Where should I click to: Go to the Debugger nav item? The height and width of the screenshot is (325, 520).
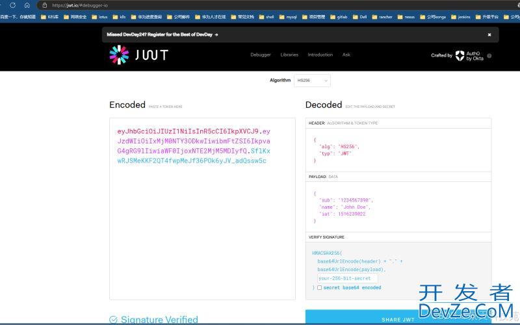261,55
